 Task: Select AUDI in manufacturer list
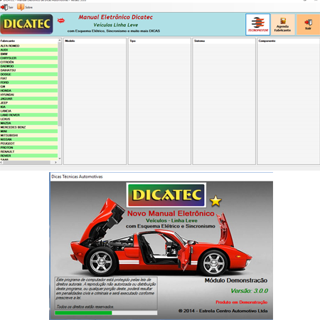(28, 50)
